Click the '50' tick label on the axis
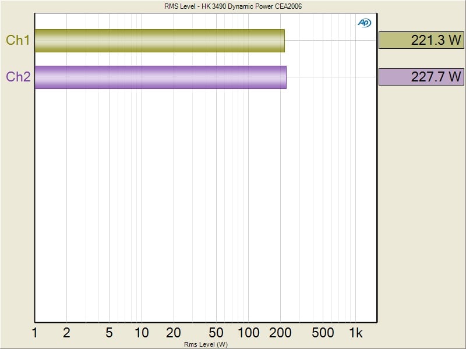 click(216, 333)
